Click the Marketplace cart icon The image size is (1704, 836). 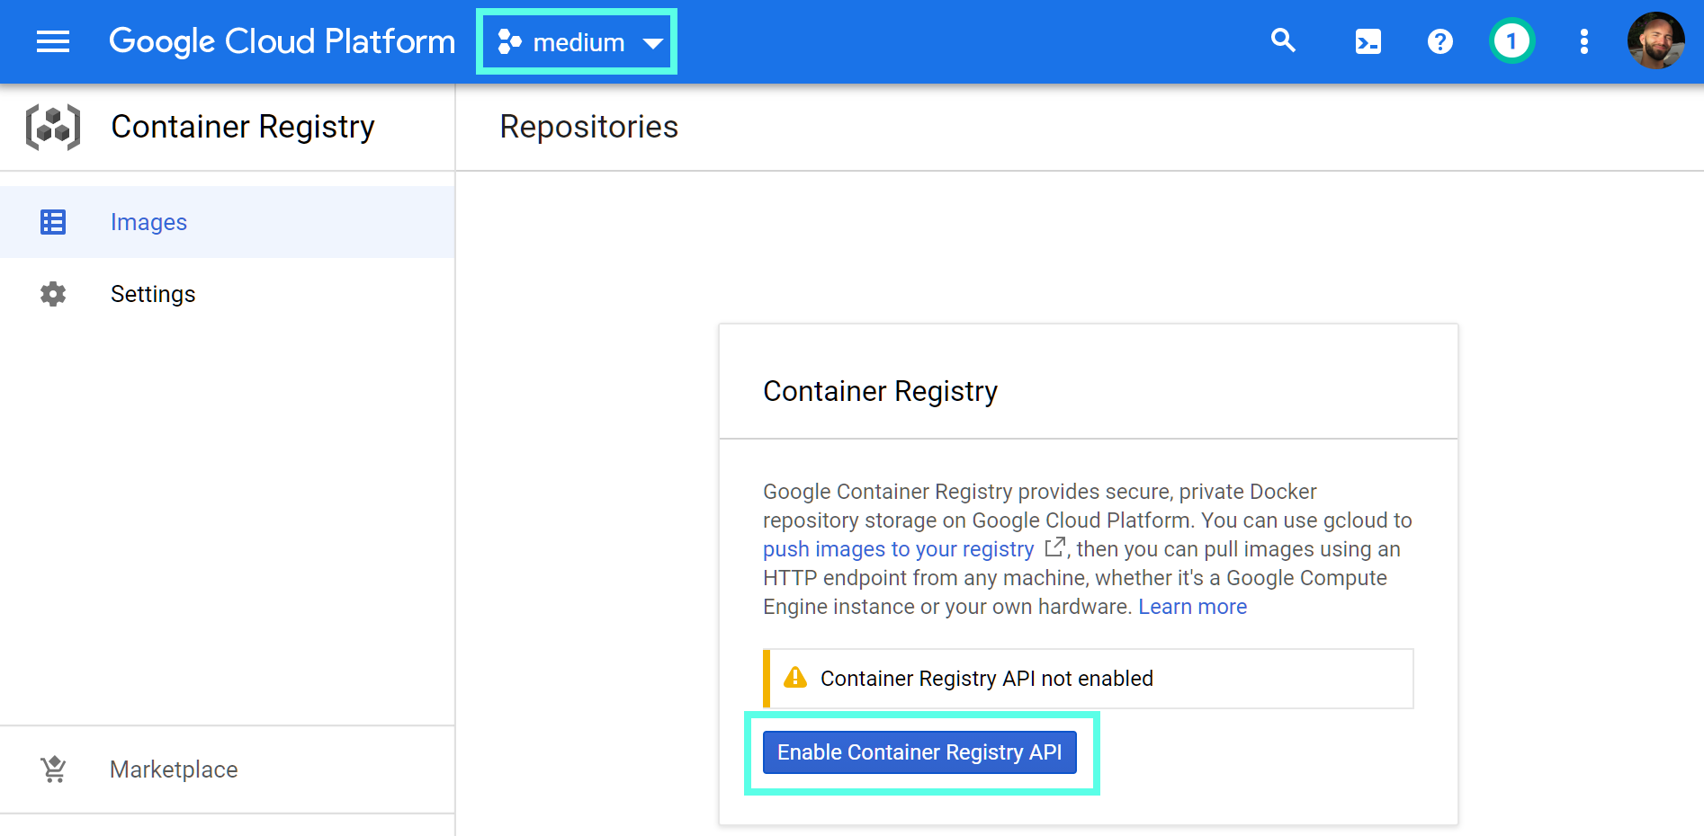tap(53, 769)
